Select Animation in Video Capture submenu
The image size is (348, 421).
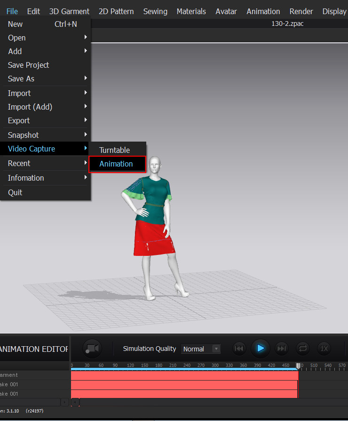(116, 164)
